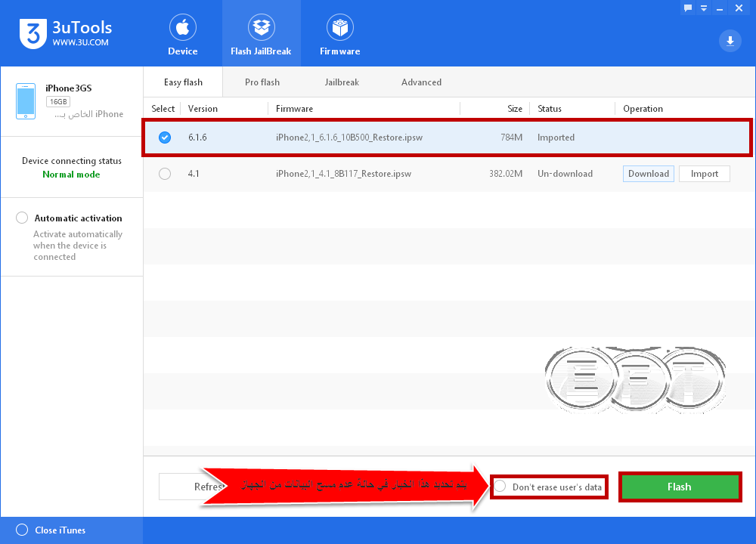Toggle Don't erase user's data option
This screenshot has height=544, width=756.
click(x=500, y=486)
